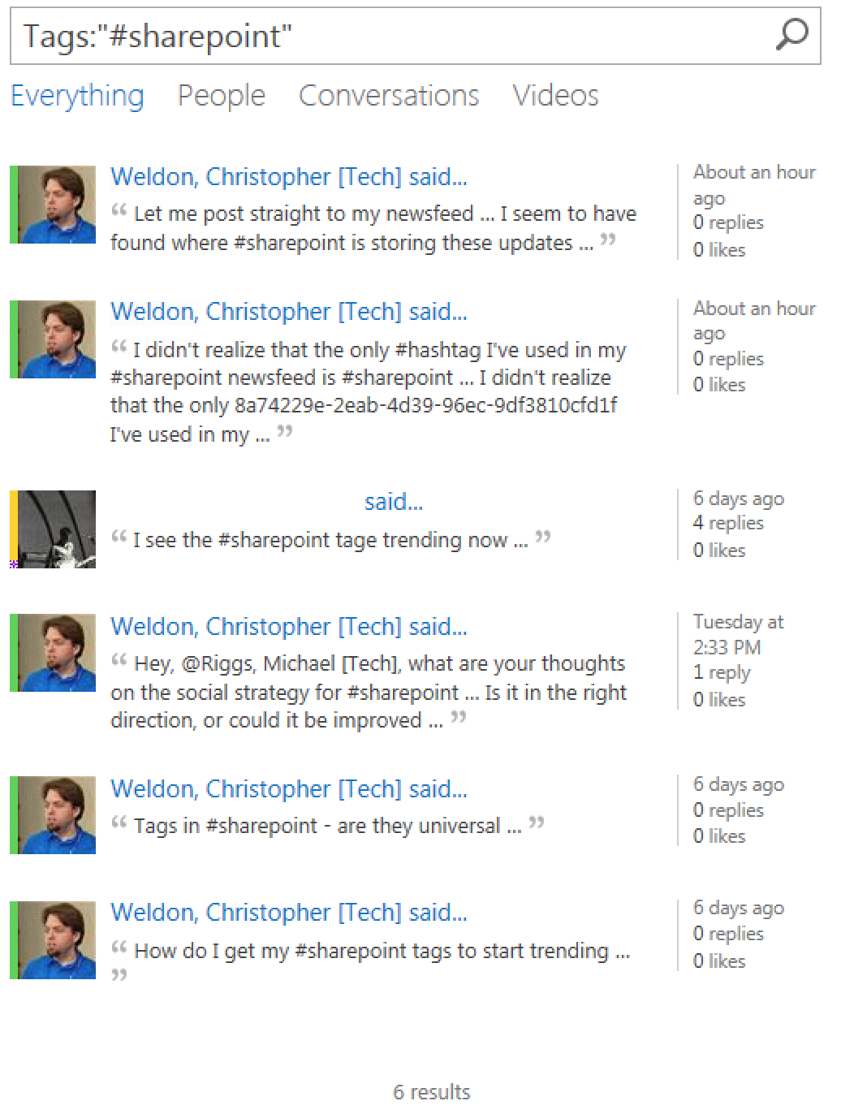The width and height of the screenshot is (841, 1114).
Task: Open avatar on 'post straight to my newsfeed' result
Action: click(56, 205)
